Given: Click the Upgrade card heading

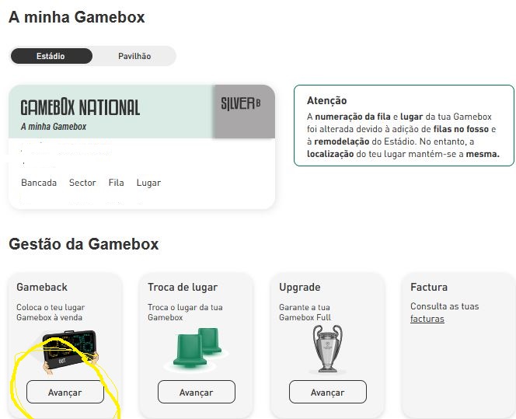Looking at the screenshot, I should pyautogui.click(x=299, y=288).
